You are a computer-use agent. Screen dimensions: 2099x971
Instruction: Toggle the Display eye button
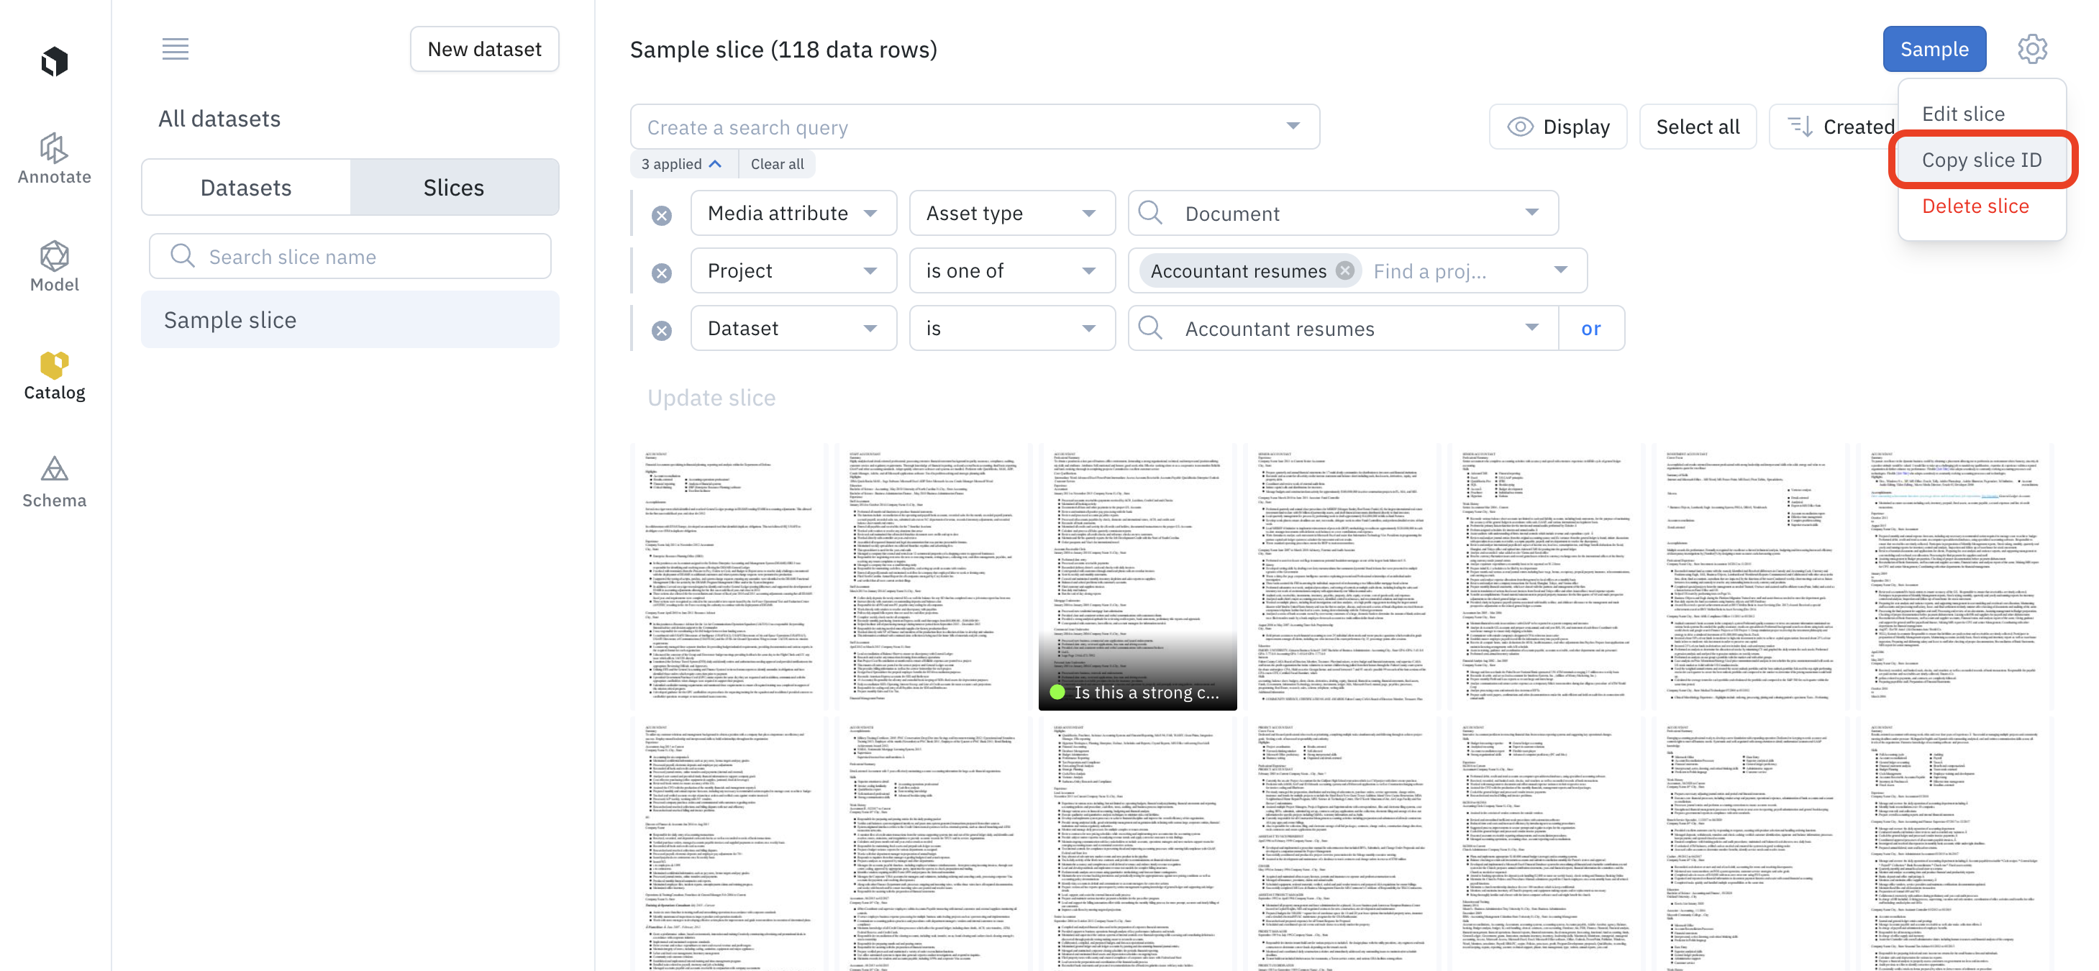(1557, 127)
